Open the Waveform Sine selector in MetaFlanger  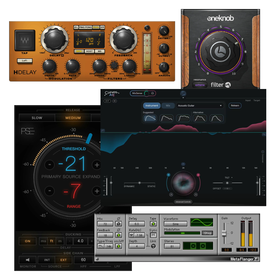[175, 224]
